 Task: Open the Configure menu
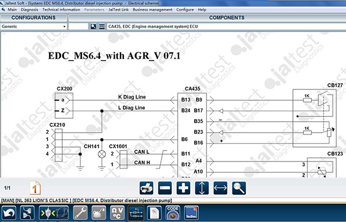pyautogui.click(x=185, y=10)
